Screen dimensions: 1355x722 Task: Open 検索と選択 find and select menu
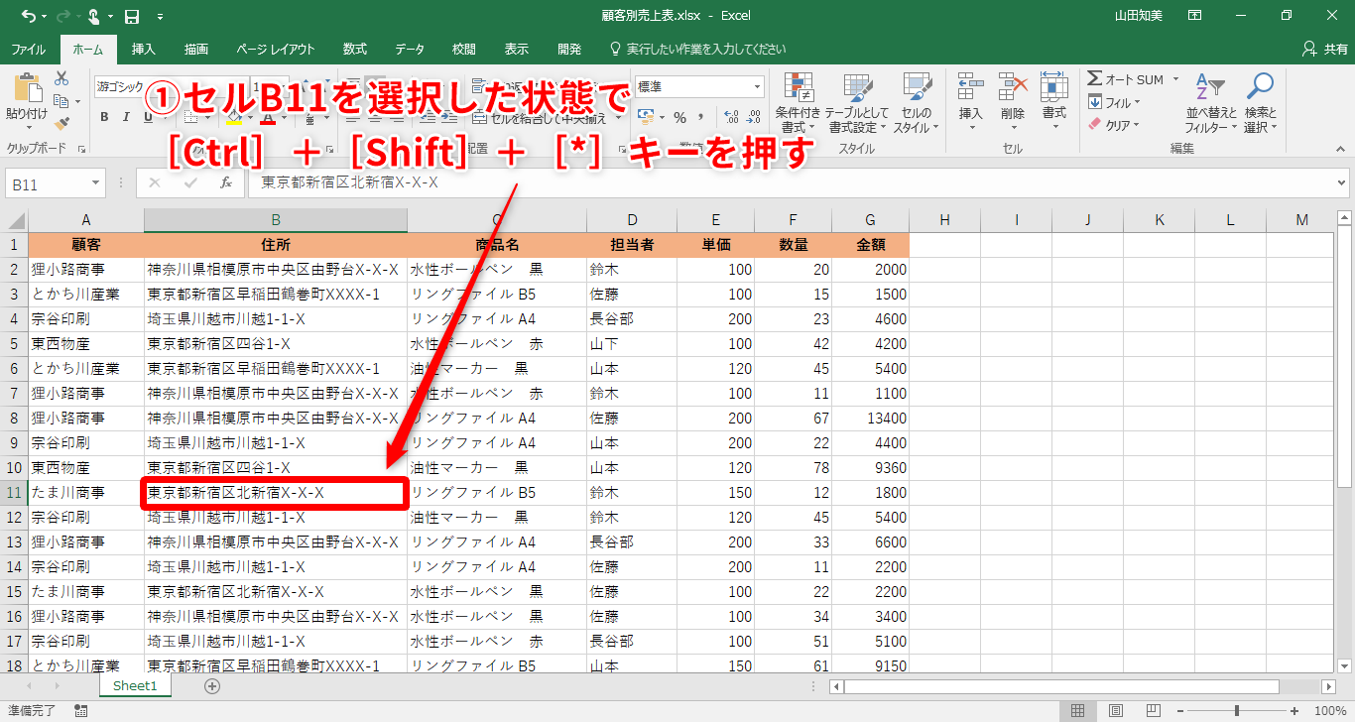point(1261,103)
